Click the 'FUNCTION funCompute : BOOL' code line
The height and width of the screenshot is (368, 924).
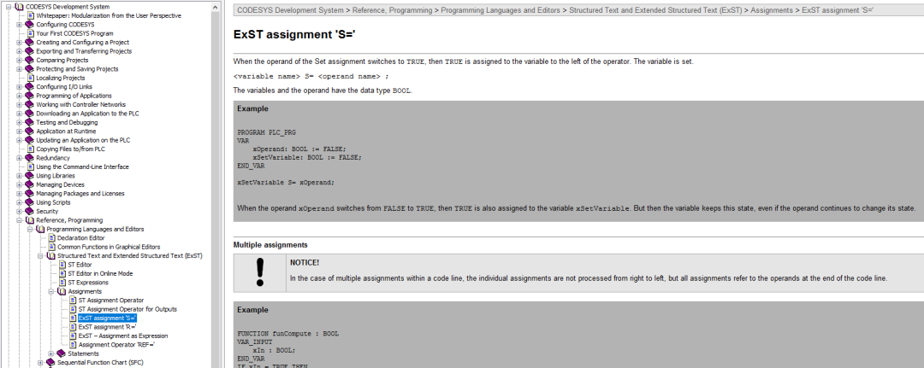(x=287, y=333)
